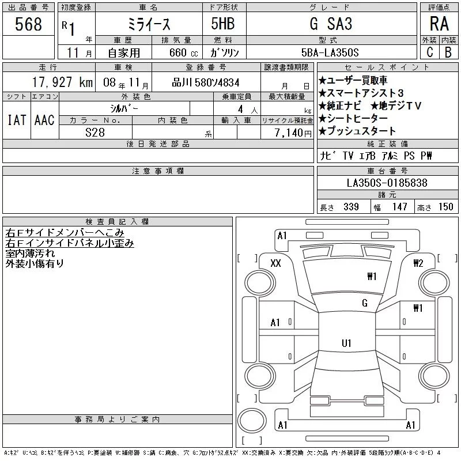Click exterior grade C
This screenshot has width=461, height=461.
pos(430,52)
